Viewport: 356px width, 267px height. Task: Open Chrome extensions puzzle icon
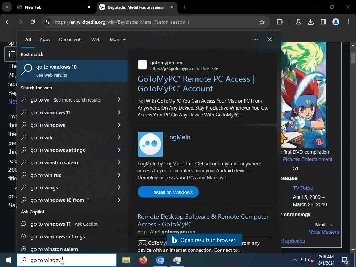pyautogui.click(x=280, y=22)
